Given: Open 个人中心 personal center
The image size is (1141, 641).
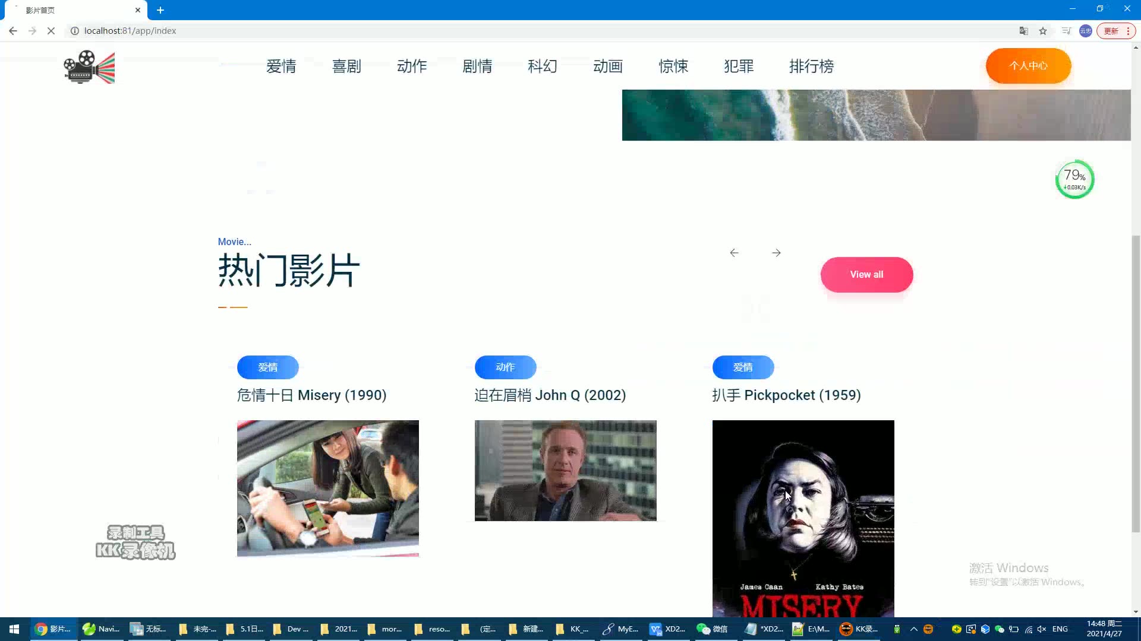Looking at the screenshot, I should click(1028, 65).
